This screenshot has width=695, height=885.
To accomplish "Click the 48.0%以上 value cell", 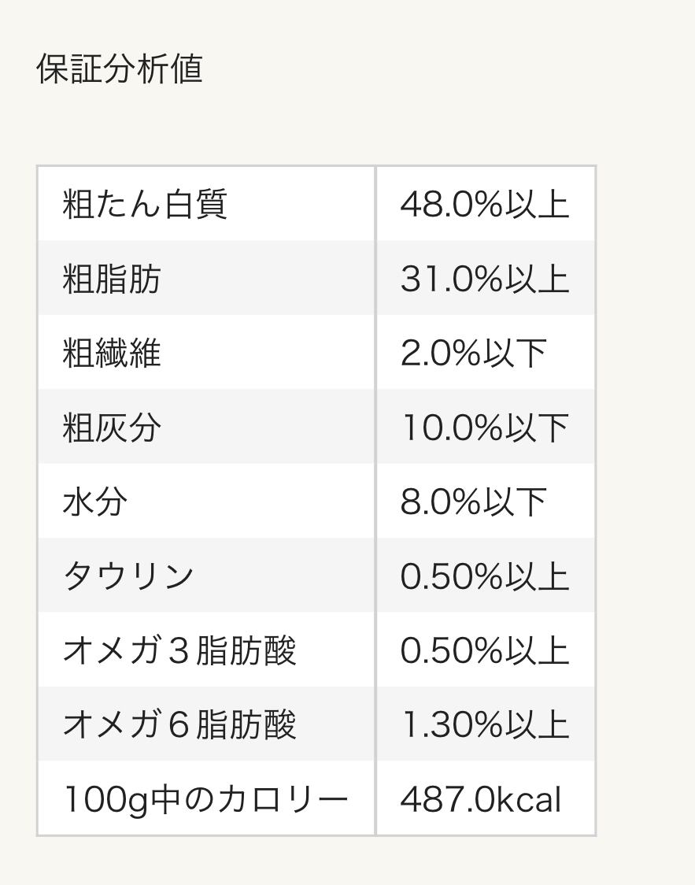I will 484,205.
